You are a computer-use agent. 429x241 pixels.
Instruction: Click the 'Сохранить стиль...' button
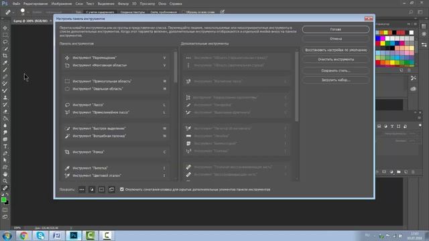[x=336, y=70]
